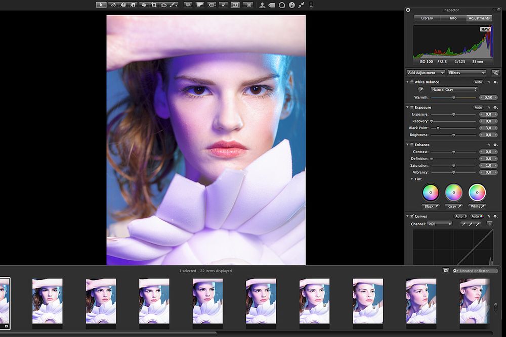Reset the Exposure adjustment
Screen dimensions: 506x337
coord(489,107)
